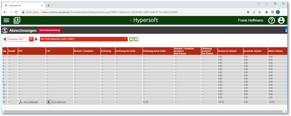Open the user profile icon

point(281,20)
